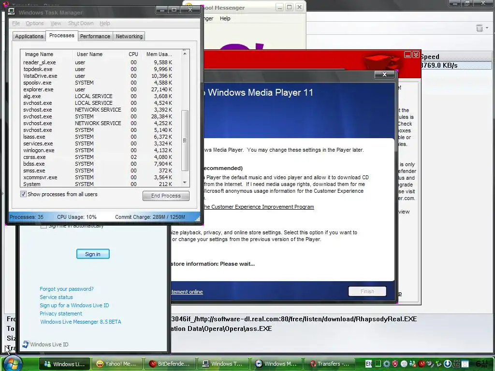Click the process list scroll down arrow
The width and height of the screenshot is (495, 371).
(185, 183)
